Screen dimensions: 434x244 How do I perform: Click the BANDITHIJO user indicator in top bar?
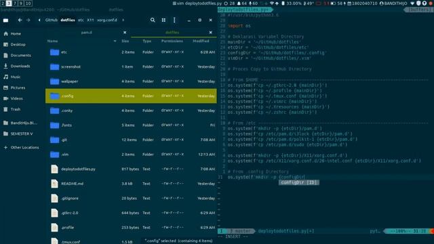tap(393, 3)
